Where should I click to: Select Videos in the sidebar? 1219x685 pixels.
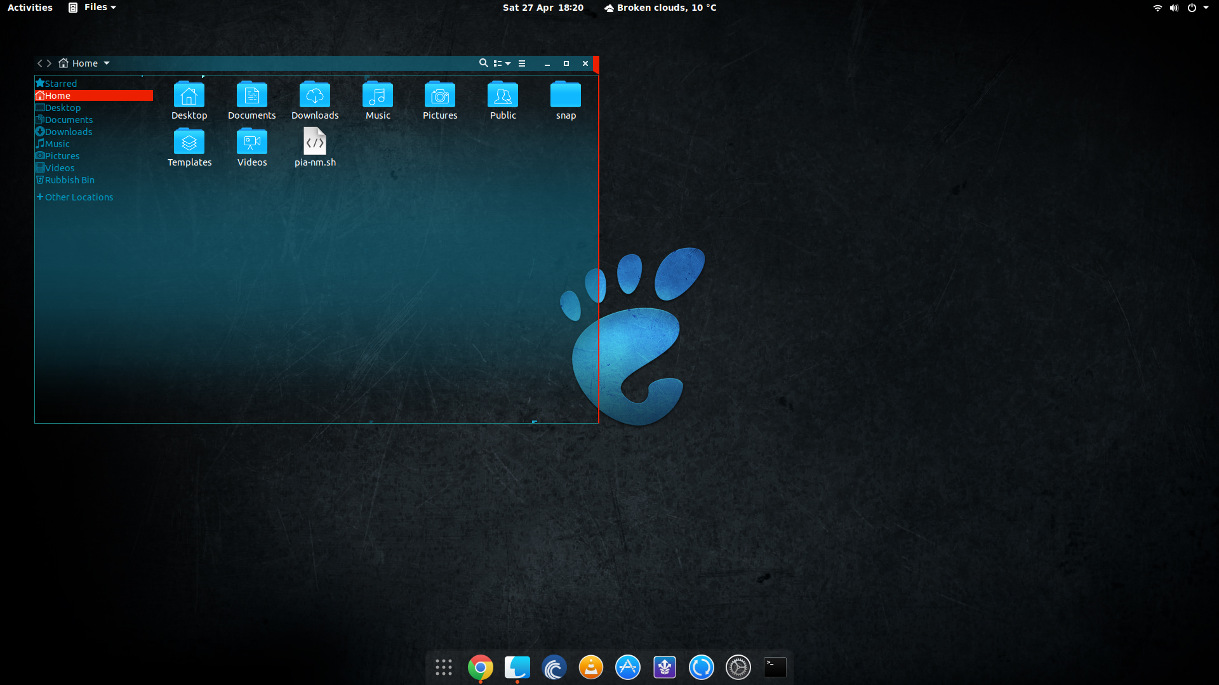click(94, 167)
